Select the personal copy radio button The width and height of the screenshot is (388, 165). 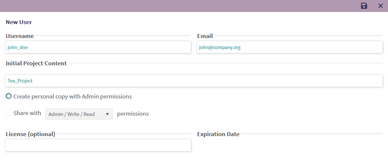coord(9,96)
